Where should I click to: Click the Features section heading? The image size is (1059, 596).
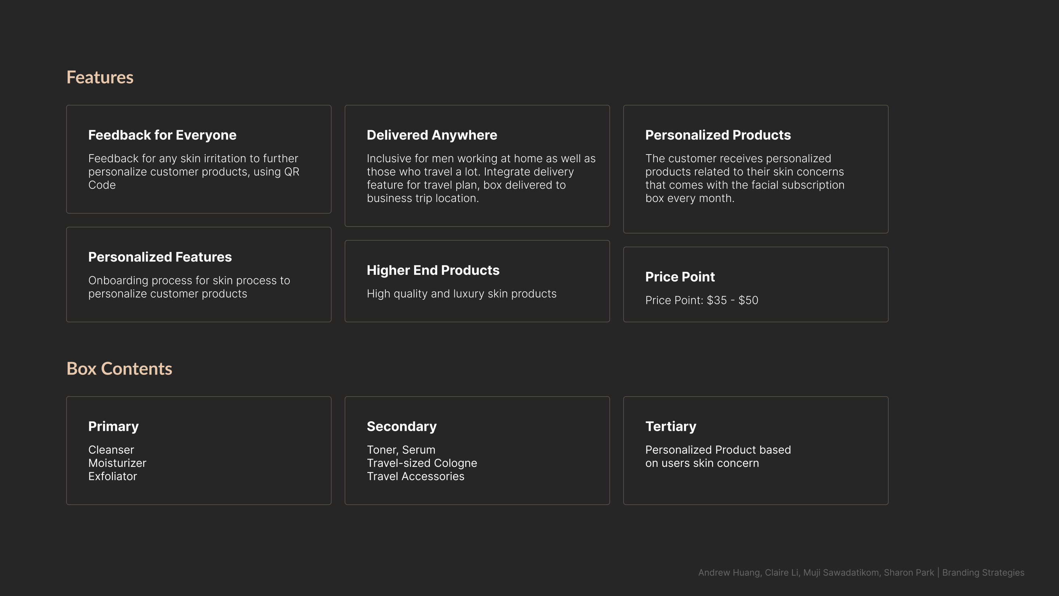click(100, 77)
